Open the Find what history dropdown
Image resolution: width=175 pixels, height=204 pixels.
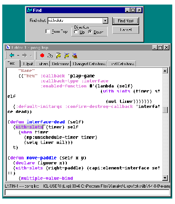click(x=105, y=20)
